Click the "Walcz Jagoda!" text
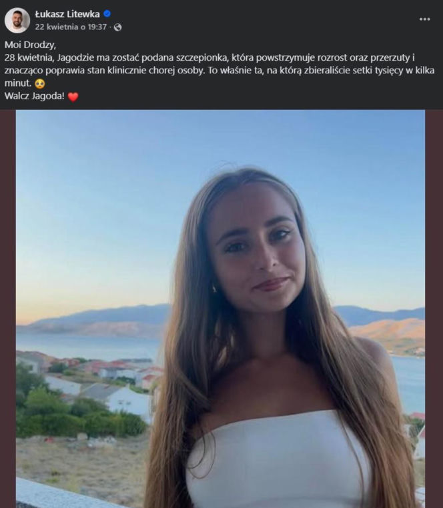Image resolution: width=443 pixels, height=508 pixels. (33, 97)
